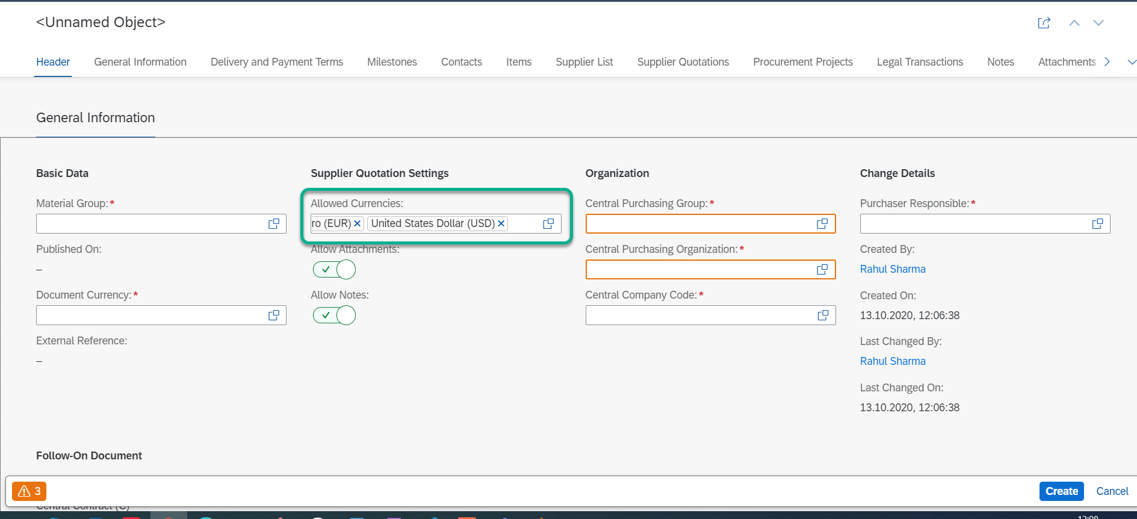
Task: Open value help for Material Group field
Action: [274, 224]
